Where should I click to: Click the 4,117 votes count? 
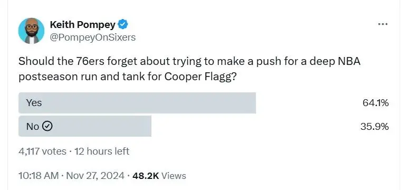click(42, 151)
